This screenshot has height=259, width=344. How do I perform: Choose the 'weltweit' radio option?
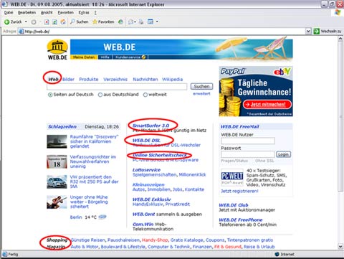coord(145,95)
